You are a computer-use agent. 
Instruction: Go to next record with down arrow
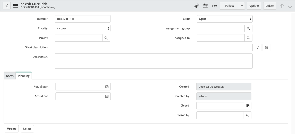290,6
